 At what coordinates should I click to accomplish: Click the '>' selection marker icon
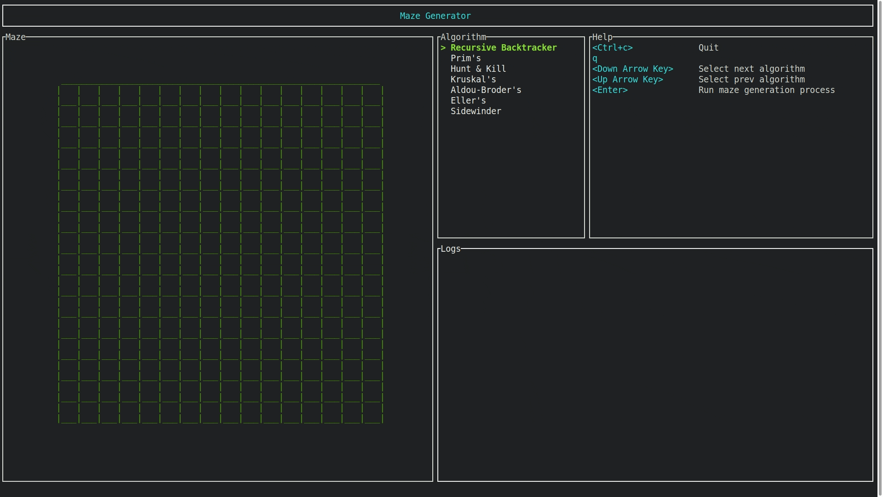[x=443, y=48]
